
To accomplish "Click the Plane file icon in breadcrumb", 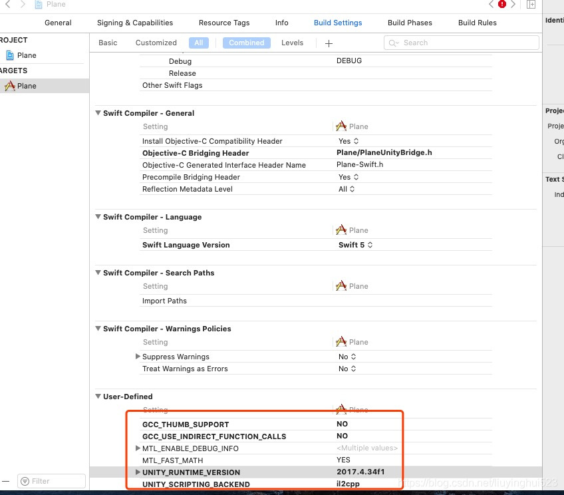I will pyautogui.click(x=39, y=4).
